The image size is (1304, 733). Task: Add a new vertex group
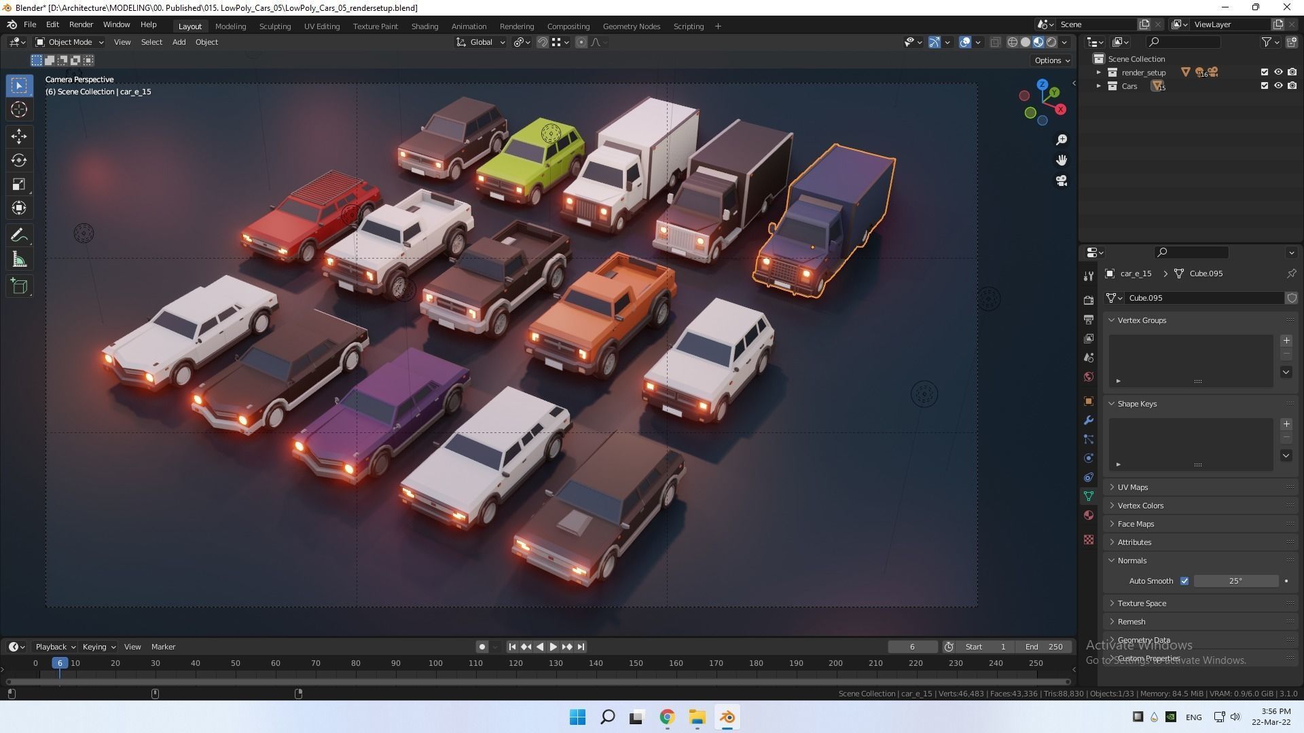pyautogui.click(x=1286, y=341)
